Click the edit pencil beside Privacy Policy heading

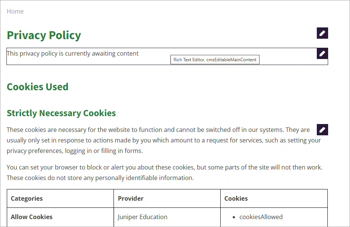(322, 33)
